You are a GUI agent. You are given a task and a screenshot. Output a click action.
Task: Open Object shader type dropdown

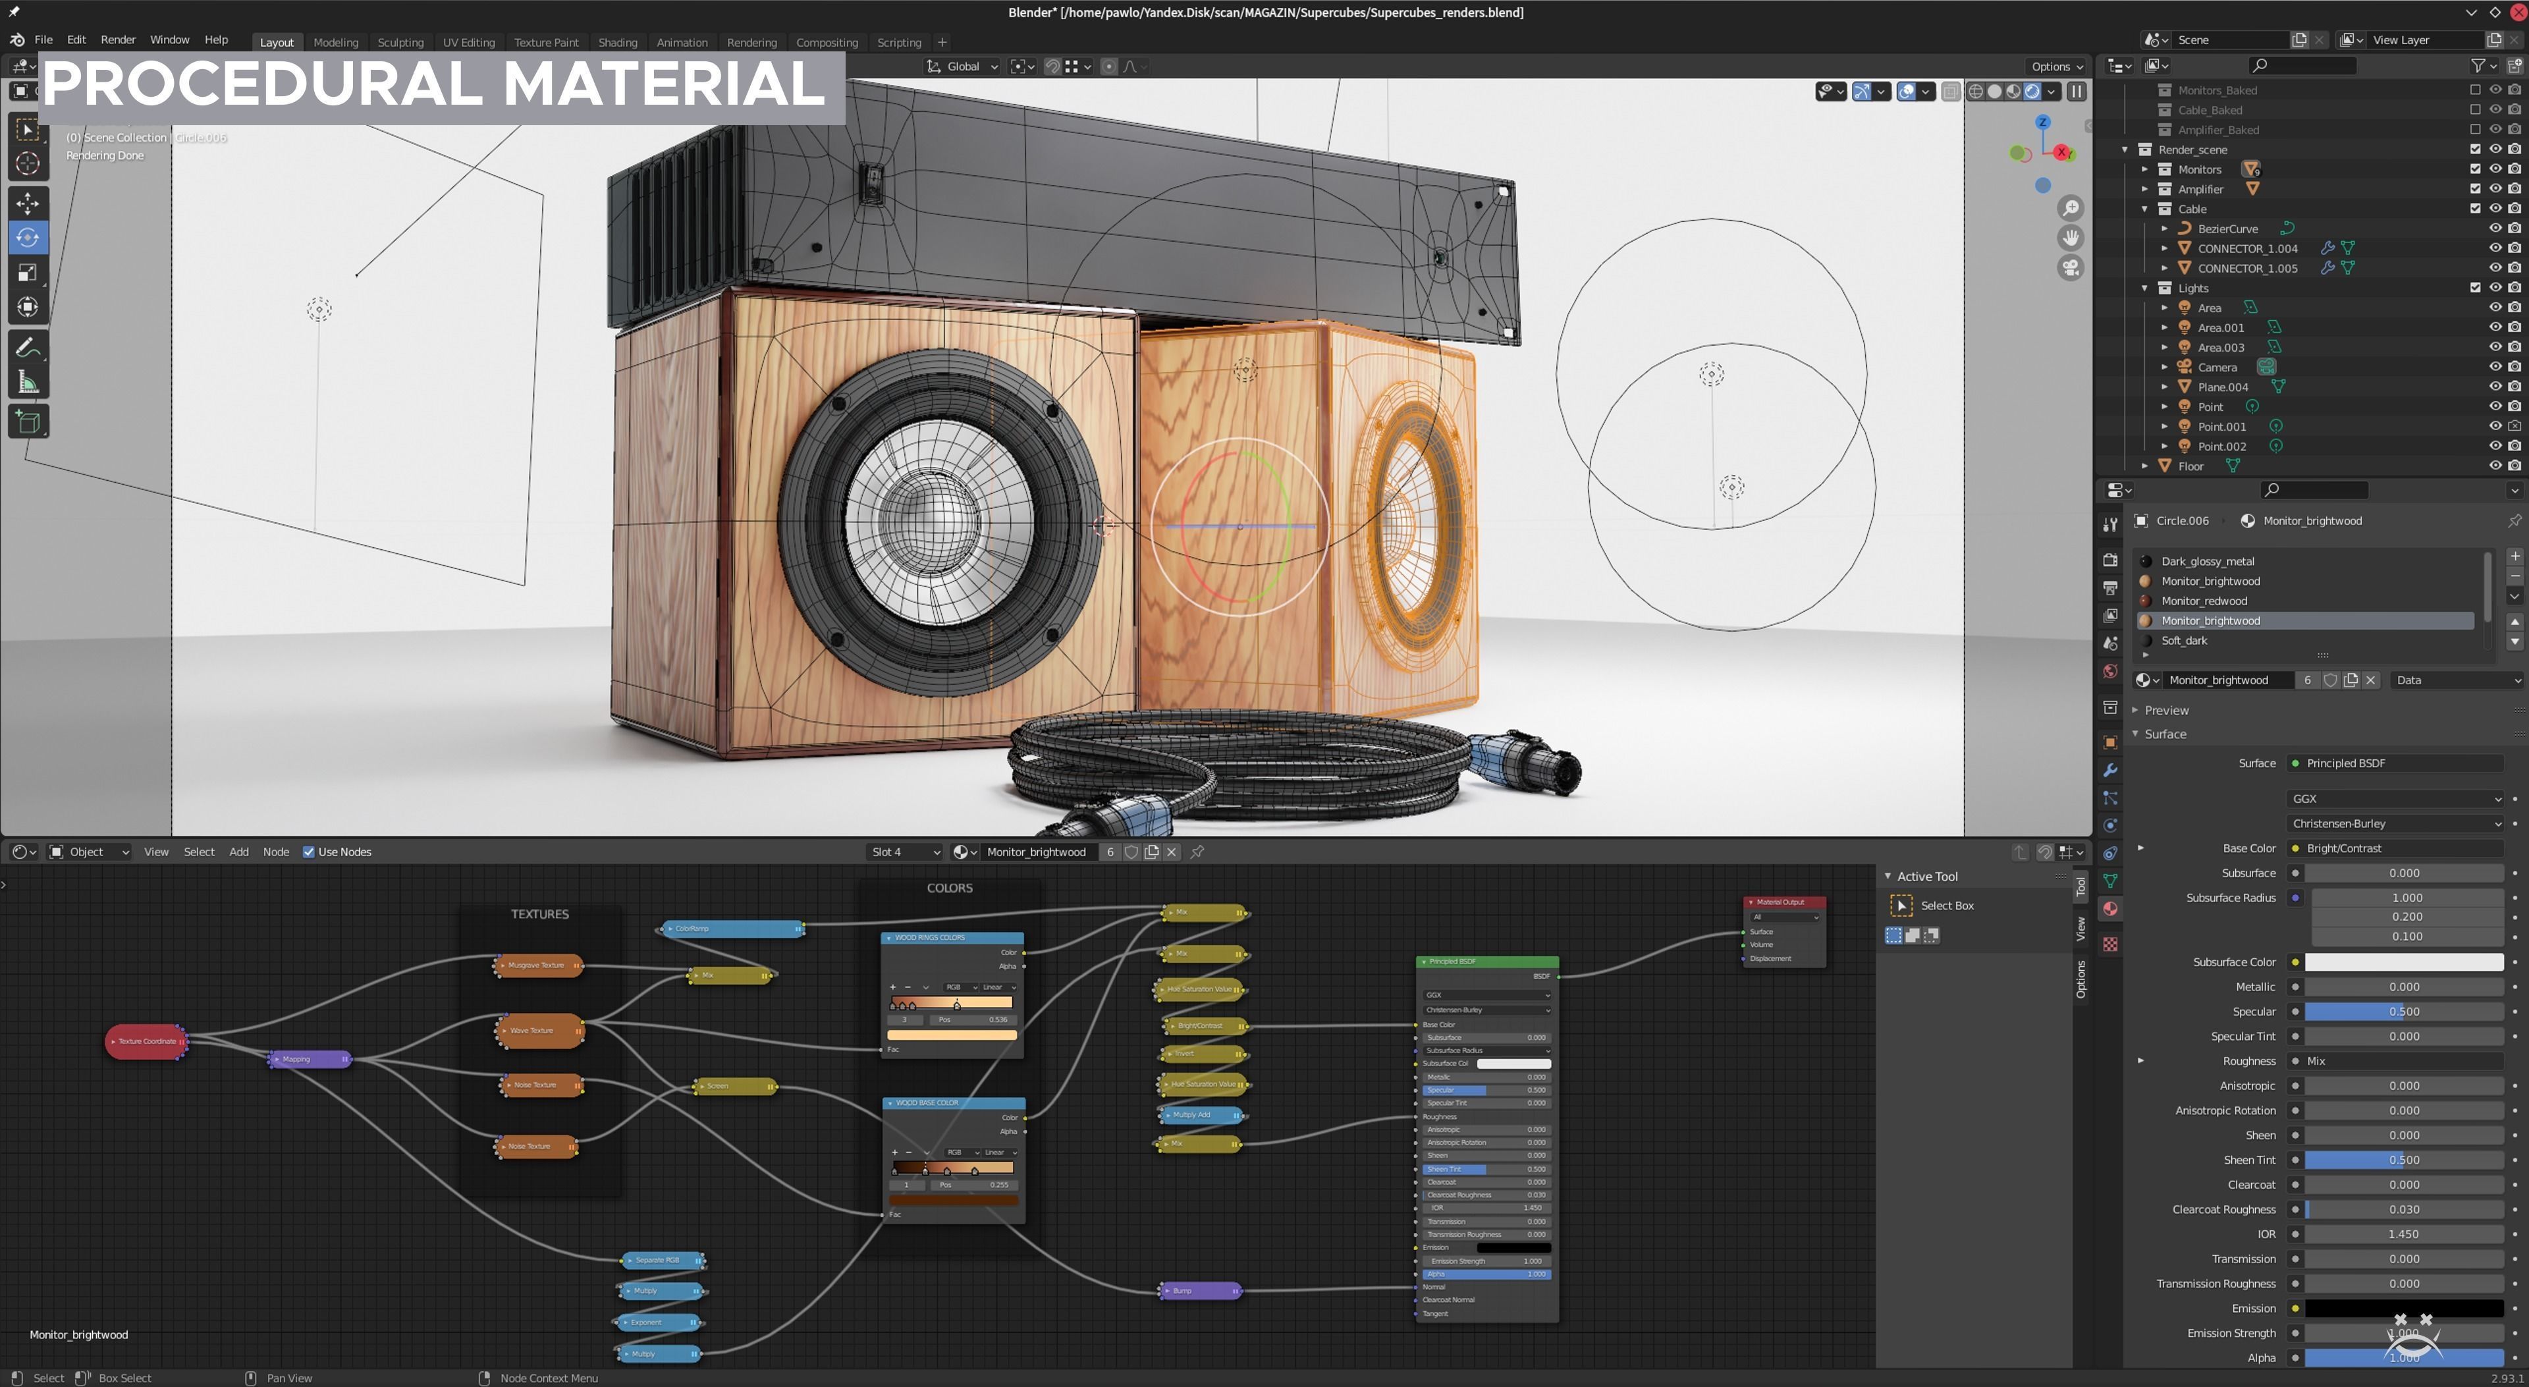pyautogui.click(x=90, y=852)
